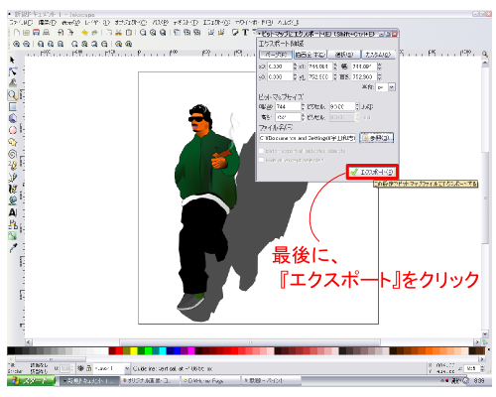This screenshot has height=397, width=496.
Task: Open the units dropdown in export dialog
Action: [392, 87]
